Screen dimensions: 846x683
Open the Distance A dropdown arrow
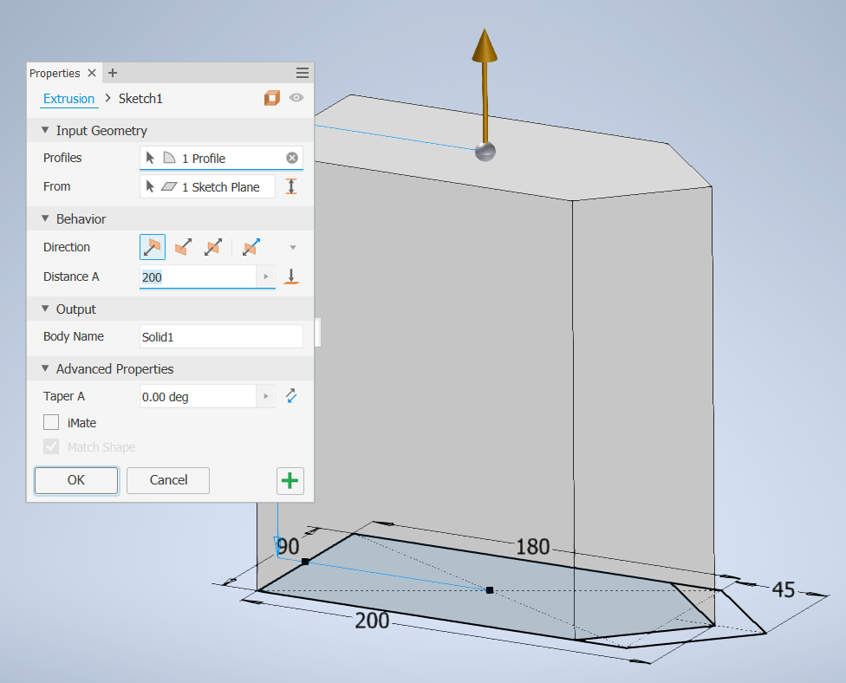tap(266, 276)
